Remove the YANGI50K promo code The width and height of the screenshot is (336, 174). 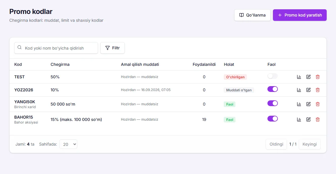[318, 104]
